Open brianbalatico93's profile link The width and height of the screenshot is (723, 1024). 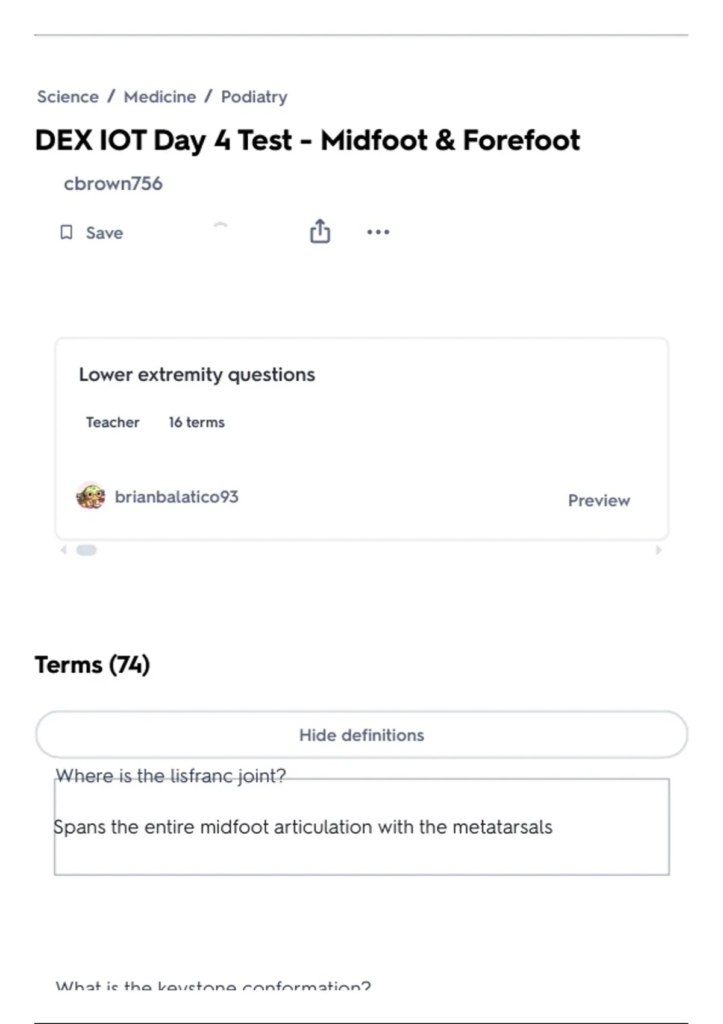177,497
